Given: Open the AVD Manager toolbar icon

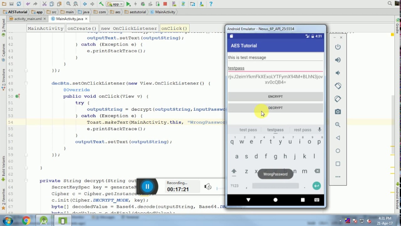Looking at the screenshot, I should pyautogui.click(x=174, y=4).
